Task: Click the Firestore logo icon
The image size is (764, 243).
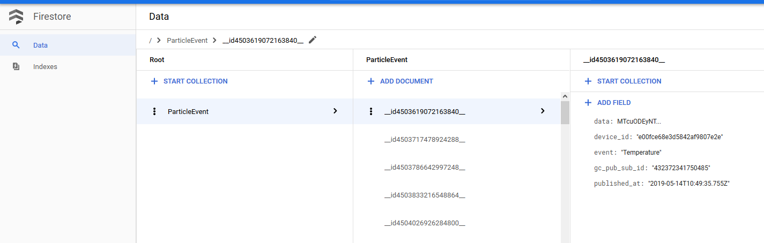Action: tap(16, 17)
